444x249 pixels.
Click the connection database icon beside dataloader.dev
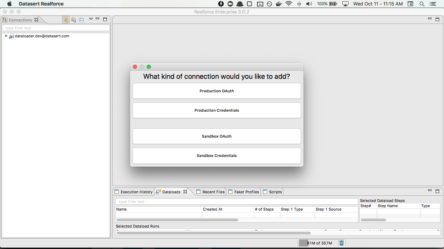[x=11, y=36]
